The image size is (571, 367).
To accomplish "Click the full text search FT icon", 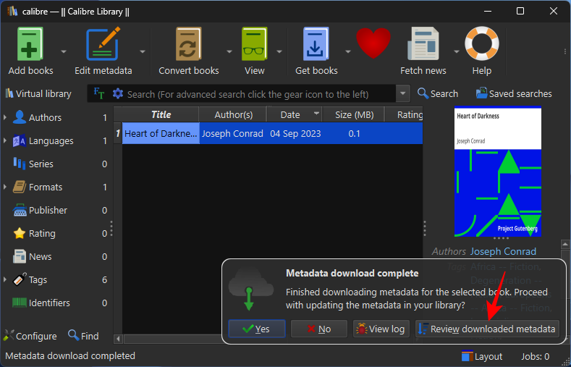I will click(98, 93).
